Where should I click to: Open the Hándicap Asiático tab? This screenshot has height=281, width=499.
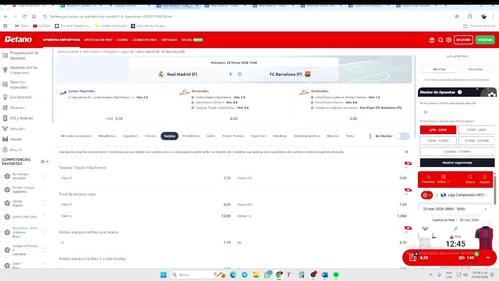[x=307, y=136]
